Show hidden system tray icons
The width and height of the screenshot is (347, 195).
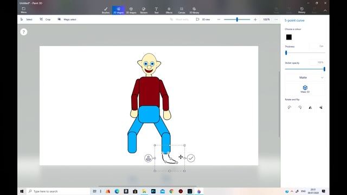click(292, 191)
